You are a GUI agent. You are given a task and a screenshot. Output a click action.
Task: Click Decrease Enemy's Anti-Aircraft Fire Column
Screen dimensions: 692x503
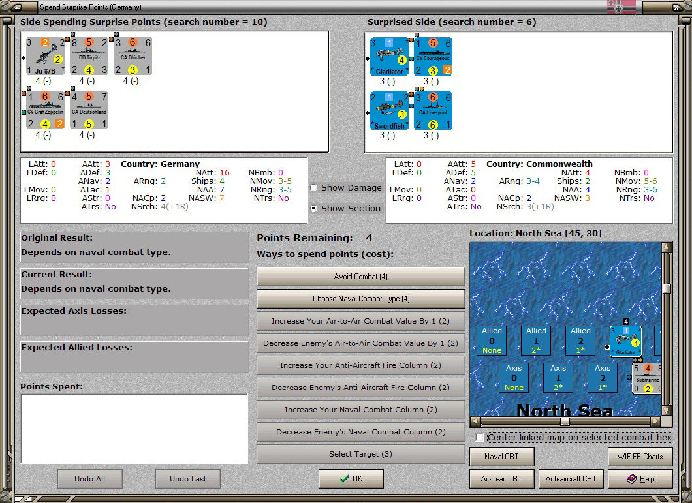[x=360, y=388]
